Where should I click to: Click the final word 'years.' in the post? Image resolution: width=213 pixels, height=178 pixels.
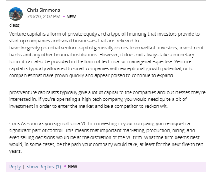coord(15,151)
